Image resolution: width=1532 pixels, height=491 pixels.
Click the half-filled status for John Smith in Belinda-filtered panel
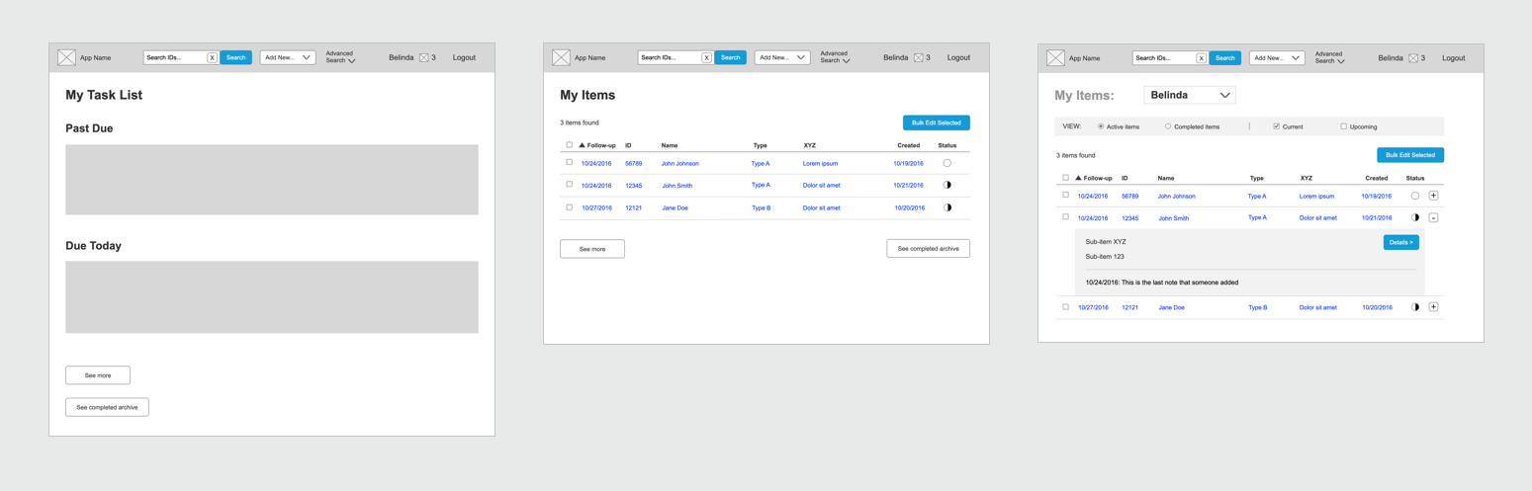pyautogui.click(x=1414, y=217)
